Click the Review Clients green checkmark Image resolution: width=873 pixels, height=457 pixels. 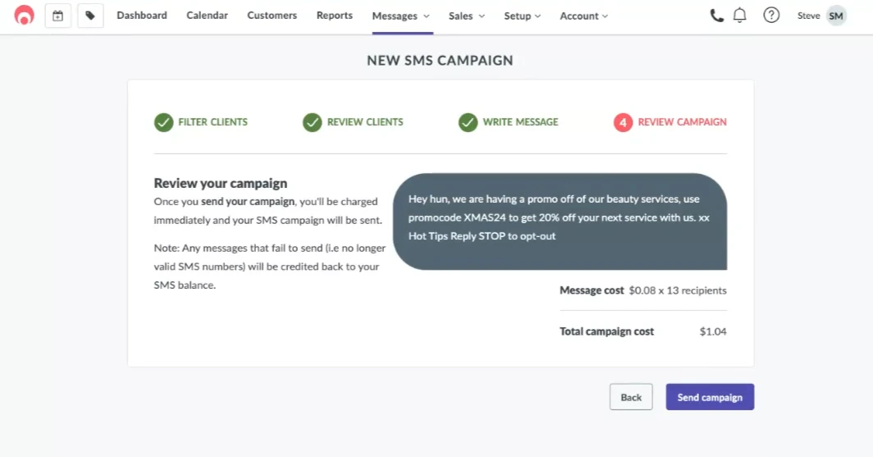312,122
